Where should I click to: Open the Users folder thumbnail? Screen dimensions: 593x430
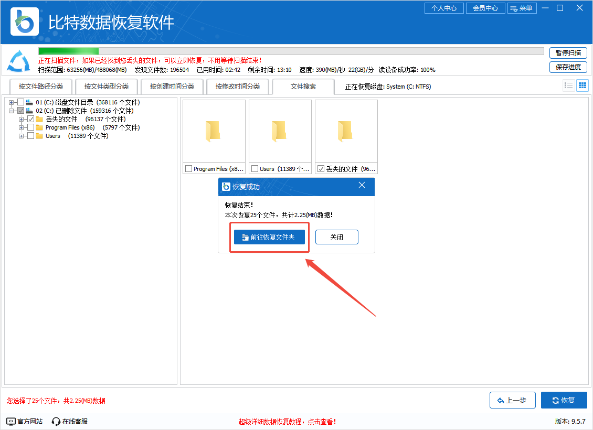(x=280, y=131)
